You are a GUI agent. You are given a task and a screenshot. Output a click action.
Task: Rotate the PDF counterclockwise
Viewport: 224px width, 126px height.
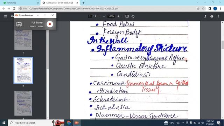pyautogui.click(x=133, y=16)
